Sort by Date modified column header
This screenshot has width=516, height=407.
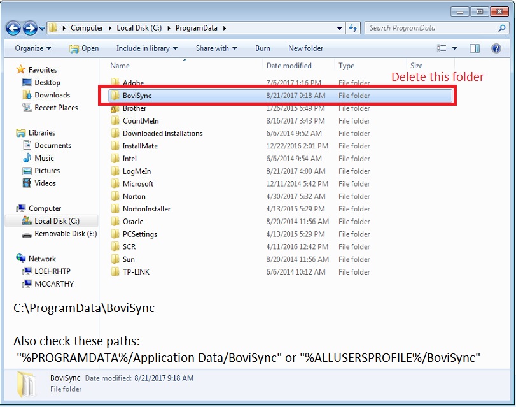click(x=289, y=66)
